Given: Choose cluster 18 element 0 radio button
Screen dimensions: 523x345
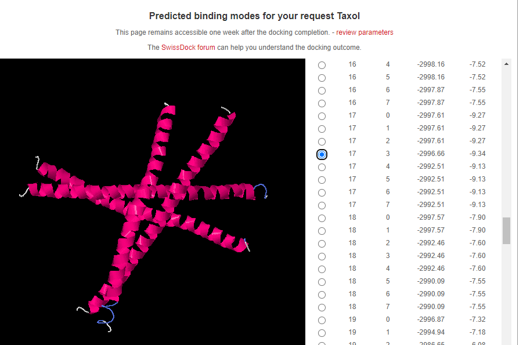Looking at the screenshot, I should tap(322, 218).
